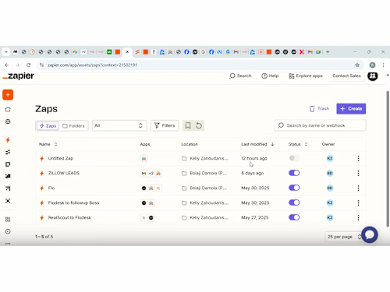This screenshot has width=390, height=292.
Task: Open the Flodesk to followup Boss zap
Action: (x=73, y=202)
